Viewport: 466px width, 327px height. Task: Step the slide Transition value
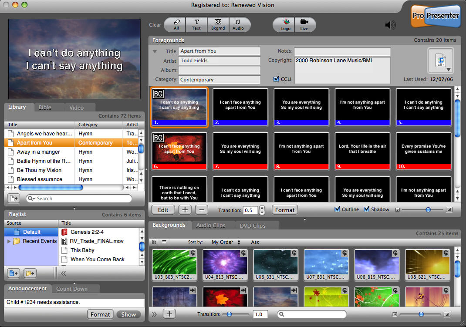[262, 210]
